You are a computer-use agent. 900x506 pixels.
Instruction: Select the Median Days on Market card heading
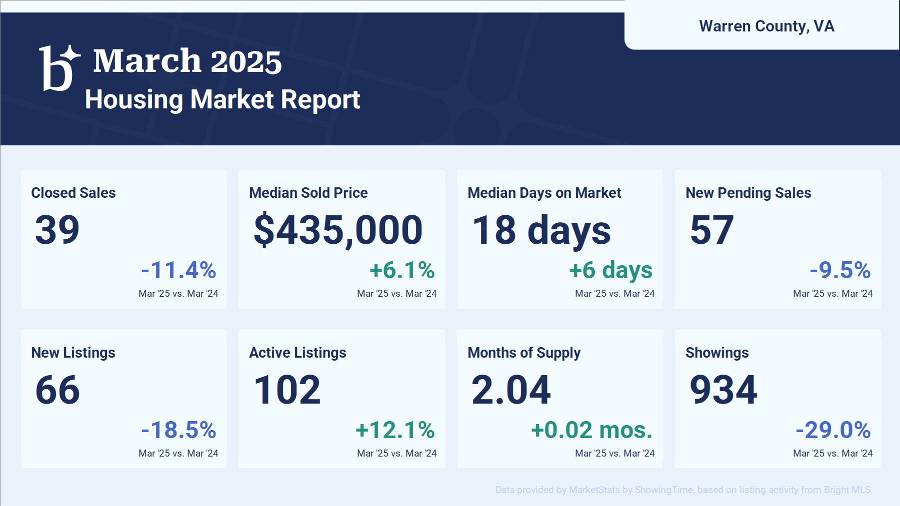[544, 193]
